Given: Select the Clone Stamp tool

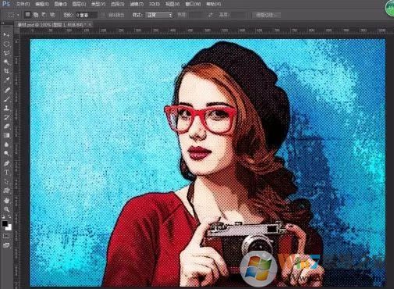Looking at the screenshot, I should [6, 108].
